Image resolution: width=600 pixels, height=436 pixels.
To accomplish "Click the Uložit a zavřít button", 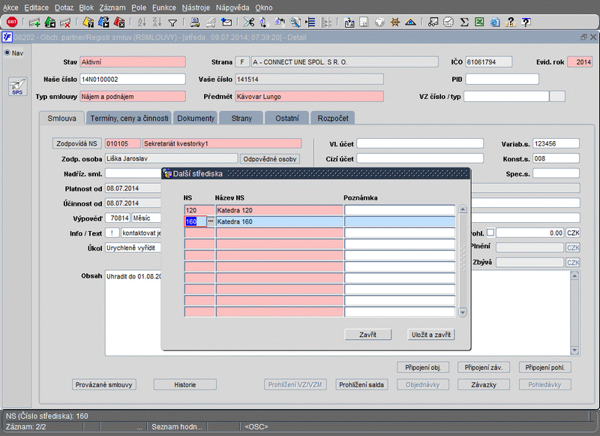I will [431, 335].
